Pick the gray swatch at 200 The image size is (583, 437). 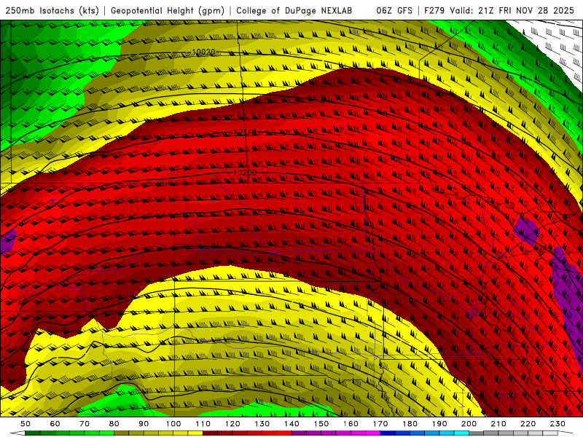(x=477, y=433)
